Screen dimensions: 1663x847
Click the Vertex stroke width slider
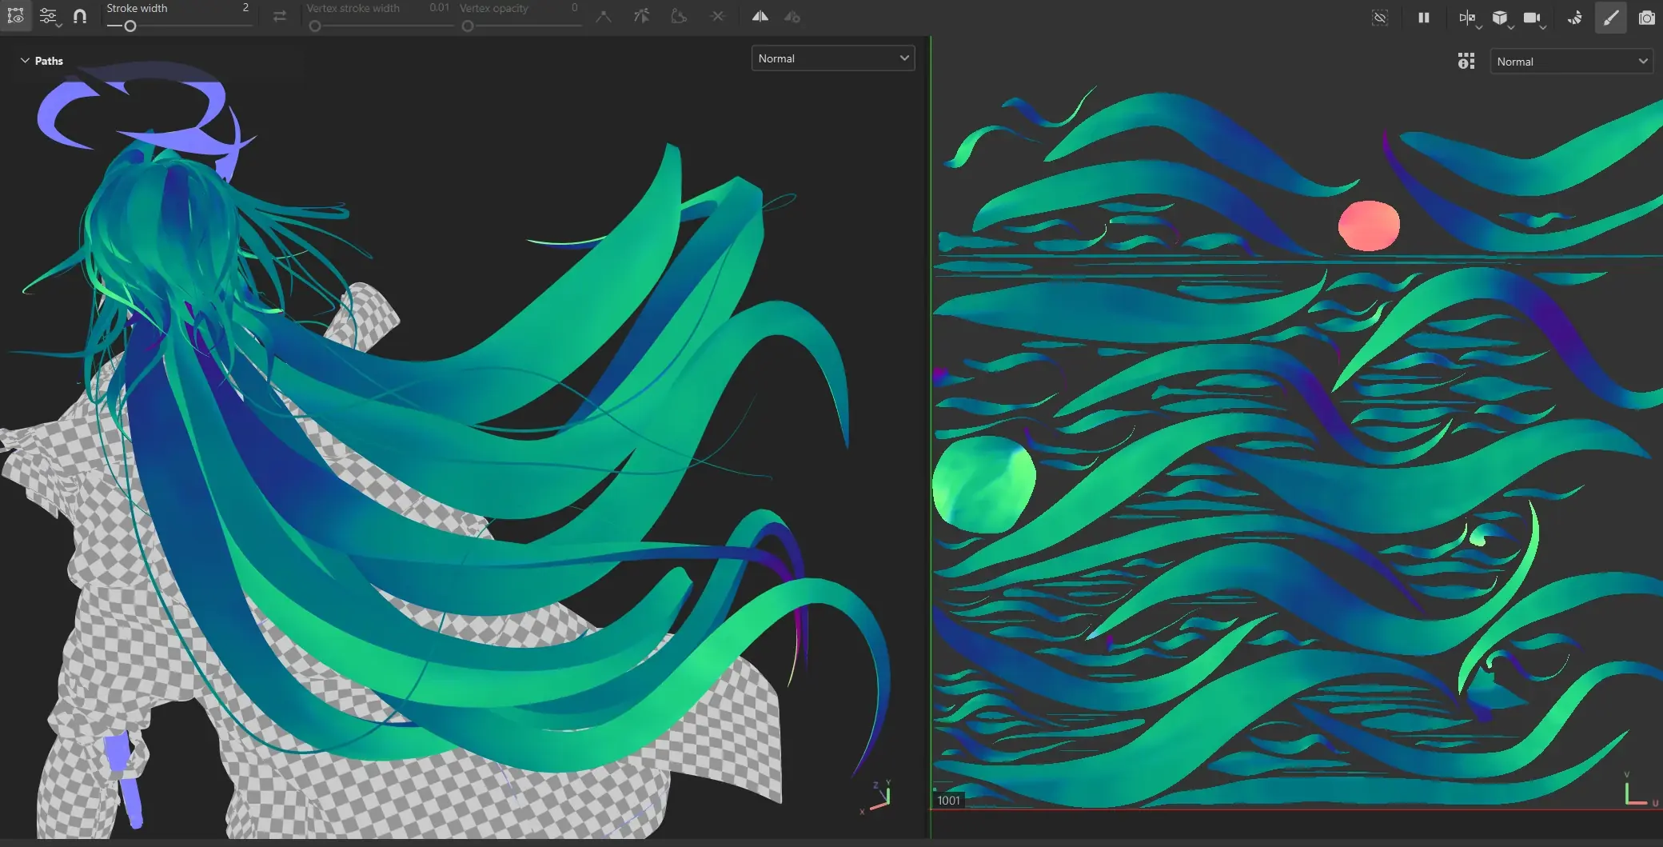(x=381, y=26)
